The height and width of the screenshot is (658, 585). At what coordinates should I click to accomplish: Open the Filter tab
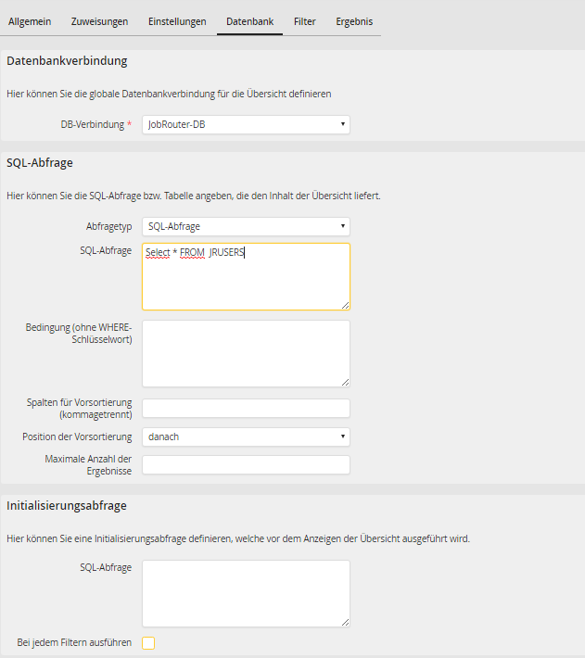(x=304, y=21)
